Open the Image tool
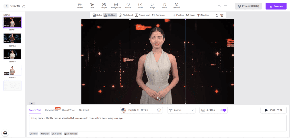290x138 pixels. (x=152, y=6)
